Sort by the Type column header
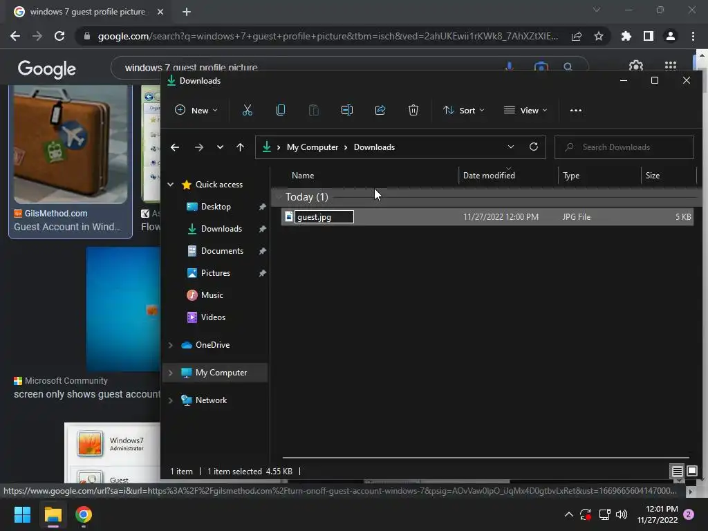Viewport: 708px width, 531px height. tap(570, 175)
